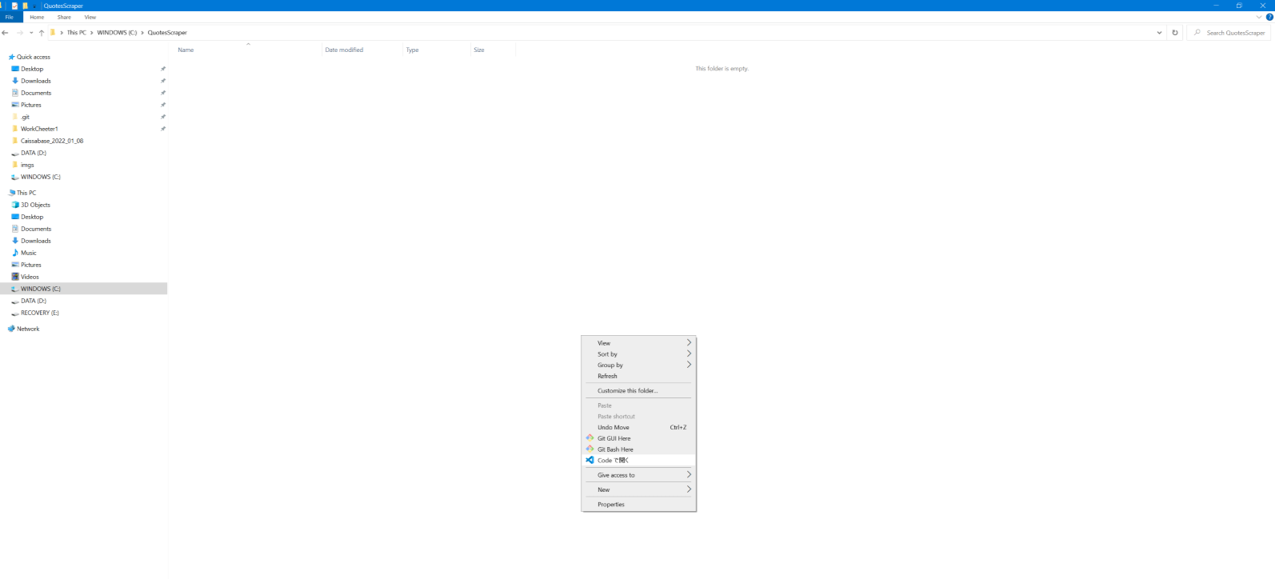
Task: Click This PC in breadcrumb path
Action: point(77,33)
